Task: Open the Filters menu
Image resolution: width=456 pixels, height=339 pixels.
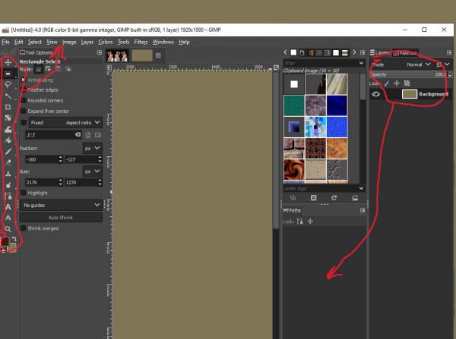Action: (x=141, y=42)
